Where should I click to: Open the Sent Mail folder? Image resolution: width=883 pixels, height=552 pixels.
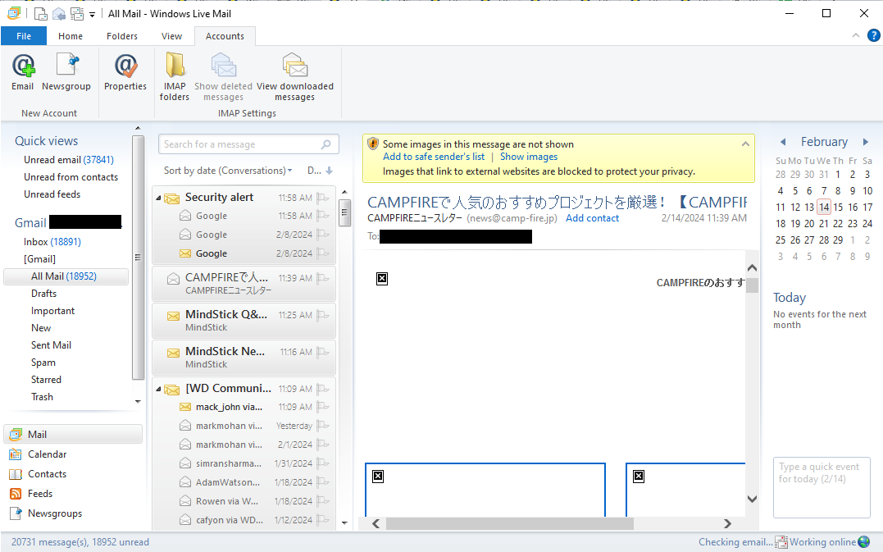pos(52,345)
